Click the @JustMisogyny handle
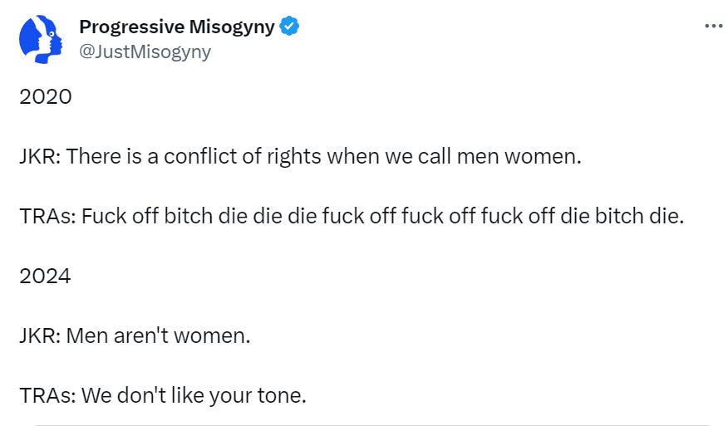Viewport: 728px width, 426px height. [x=145, y=51]
